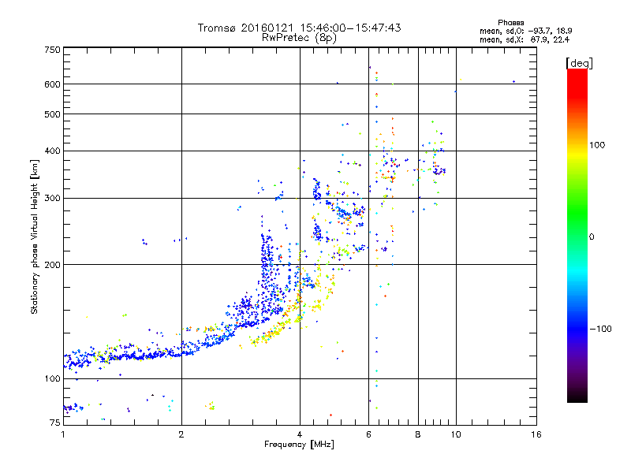Click x-axis tick label '1'
The height and width of the screenshot is (473, 631).
coord(63,434)
